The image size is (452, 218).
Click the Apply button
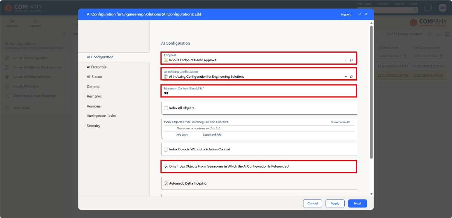click(x=335, y=203)
